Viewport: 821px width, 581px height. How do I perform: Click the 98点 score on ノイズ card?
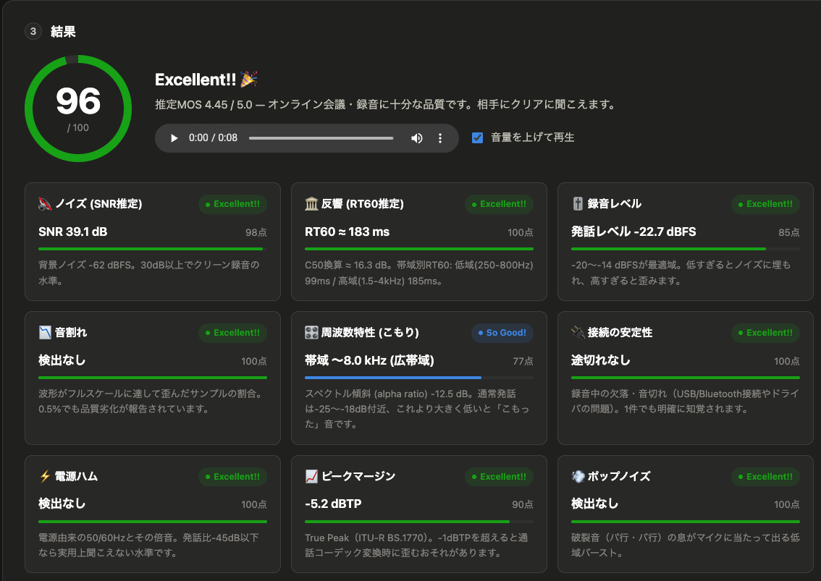click(x=256, y=232)
